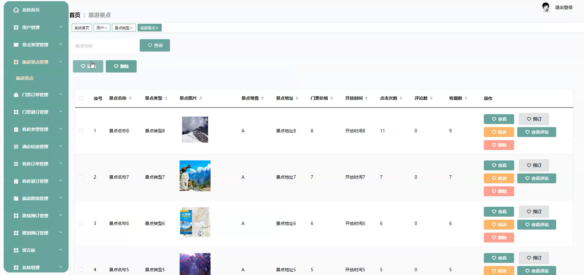This screenshot has width=584, height=275.
Task: Focus the 景点名称 search input field
Action: [x=104, y=46]
